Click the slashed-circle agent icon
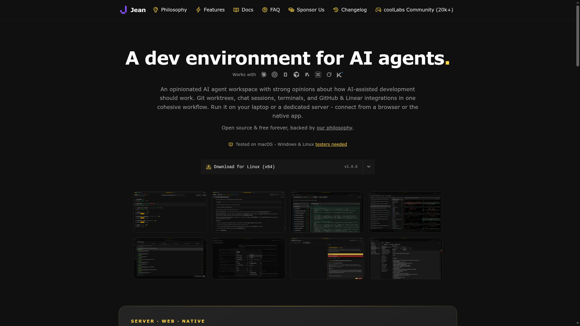Viewport: 580px width, 326px height. (x=329, y=75)
